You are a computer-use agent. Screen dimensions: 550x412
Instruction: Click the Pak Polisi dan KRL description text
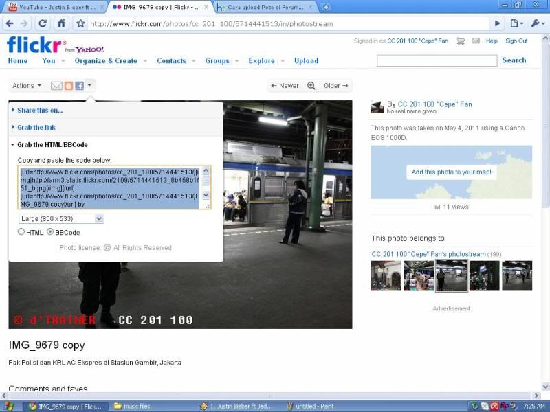[x=95, y=363]
